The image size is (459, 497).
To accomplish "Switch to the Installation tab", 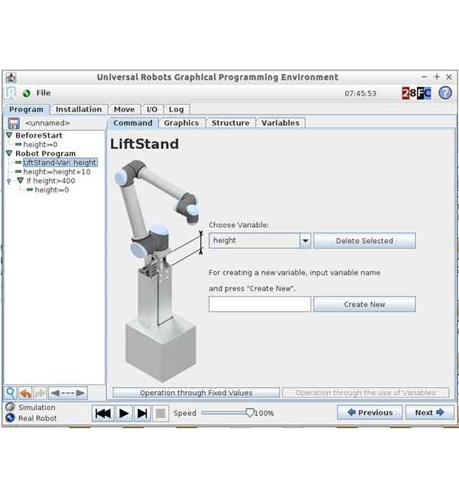I will tap(79, 109).
